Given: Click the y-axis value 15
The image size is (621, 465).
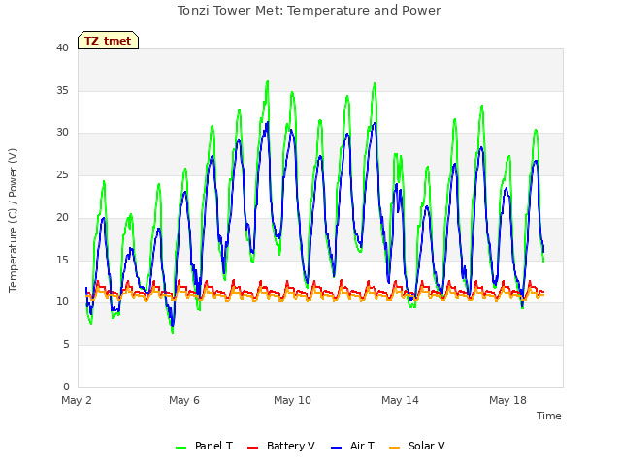Looking at the screenshot, I should tap(62, 260).
